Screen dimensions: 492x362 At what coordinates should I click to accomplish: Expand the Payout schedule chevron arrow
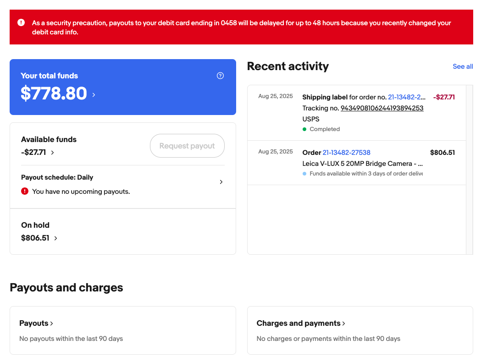[x=221, y=182]
